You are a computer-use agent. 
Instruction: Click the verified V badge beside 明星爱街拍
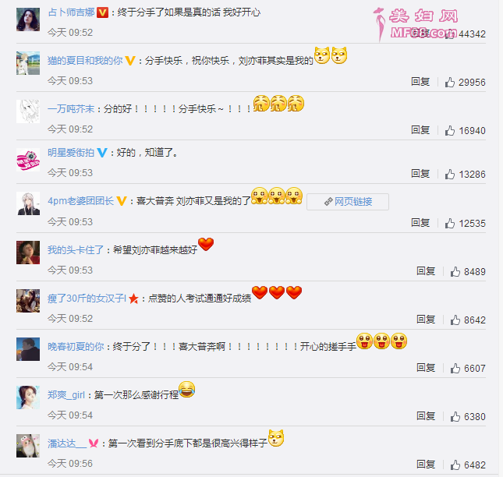(102, 153)
